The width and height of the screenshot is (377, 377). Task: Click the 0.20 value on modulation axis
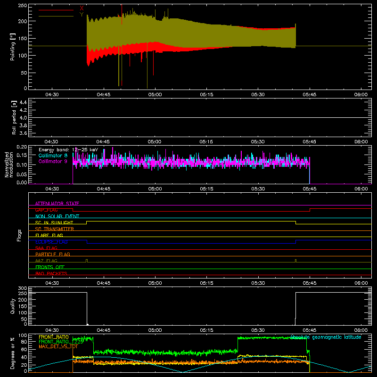(22, 147)
